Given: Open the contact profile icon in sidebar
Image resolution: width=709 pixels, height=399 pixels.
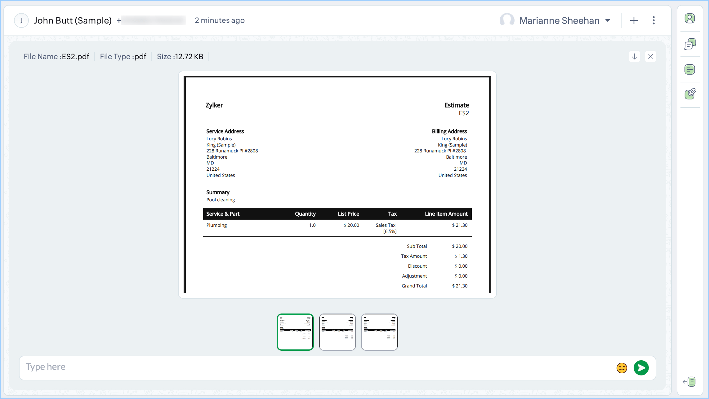Looking at the screenshot, I should pyautogui.click(x=690, y=19).
